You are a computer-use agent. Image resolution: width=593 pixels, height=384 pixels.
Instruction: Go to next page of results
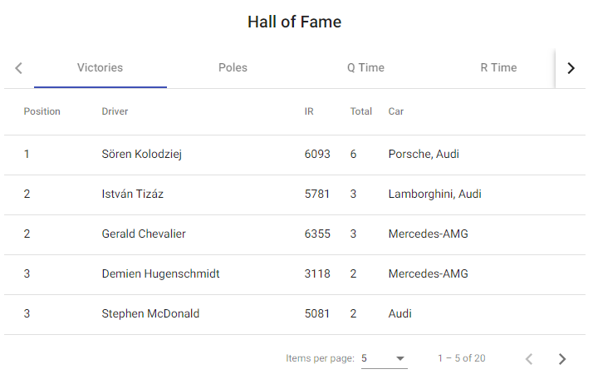(x=562, y=359)
